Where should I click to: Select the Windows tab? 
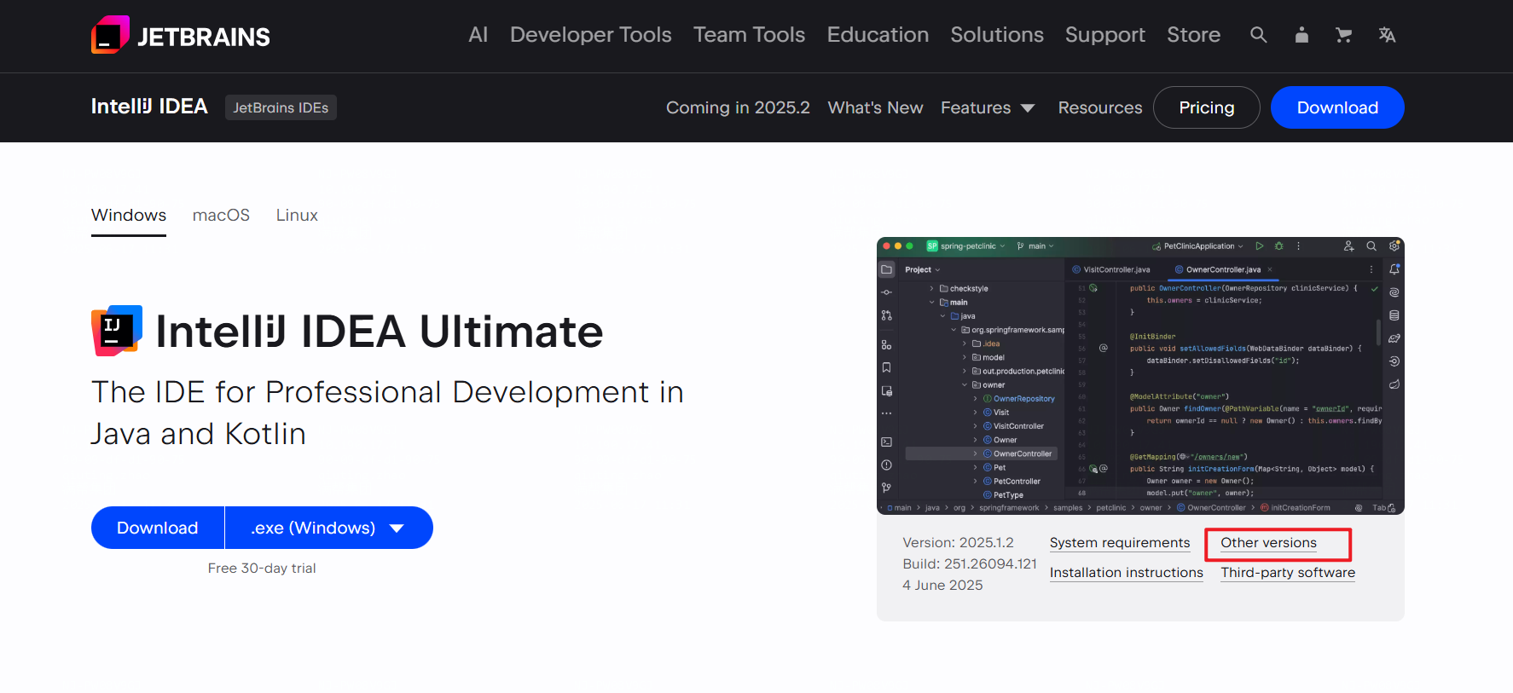(x=129, y=216)
